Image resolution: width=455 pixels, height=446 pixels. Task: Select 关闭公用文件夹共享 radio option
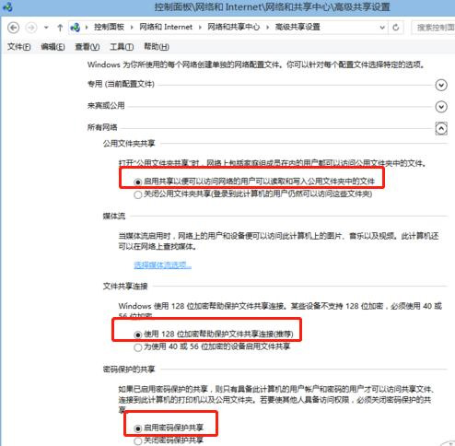(138, 194)
